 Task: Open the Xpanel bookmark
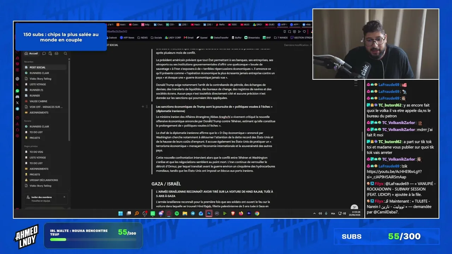(x=202, y=38)
